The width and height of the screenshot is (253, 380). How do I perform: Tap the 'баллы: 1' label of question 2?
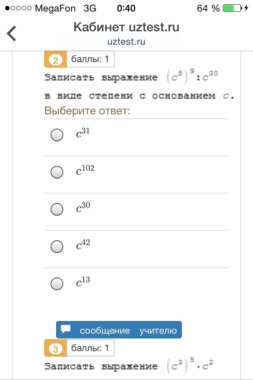pos(90,60)
